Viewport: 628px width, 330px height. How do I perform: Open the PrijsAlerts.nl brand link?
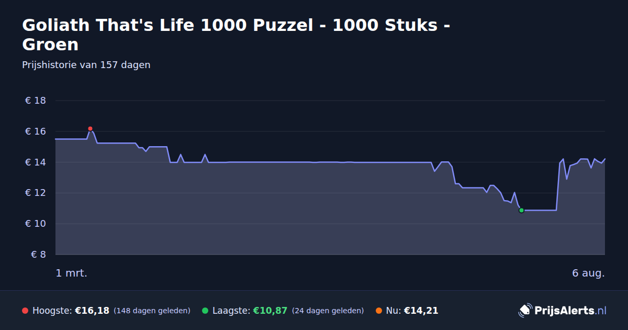point(563,311)
